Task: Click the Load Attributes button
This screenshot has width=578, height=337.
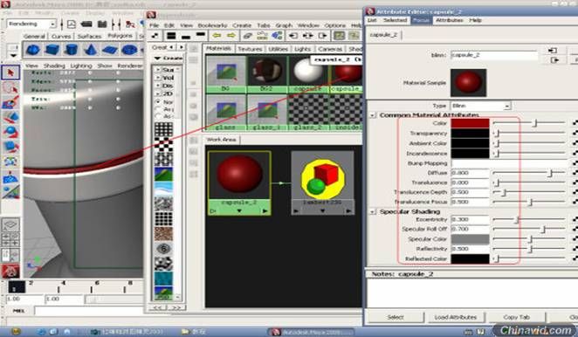Action: coord(455,317)
